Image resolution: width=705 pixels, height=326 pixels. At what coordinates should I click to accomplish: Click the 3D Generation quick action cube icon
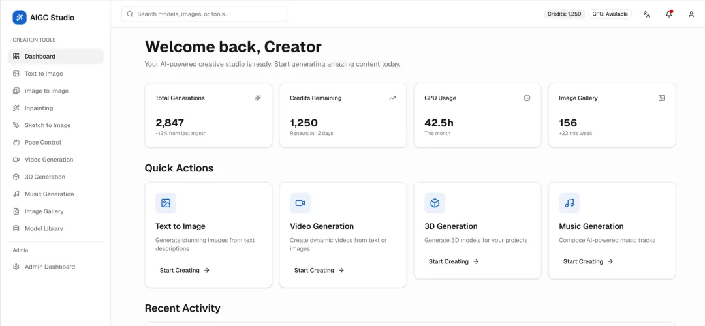(435, 203)
